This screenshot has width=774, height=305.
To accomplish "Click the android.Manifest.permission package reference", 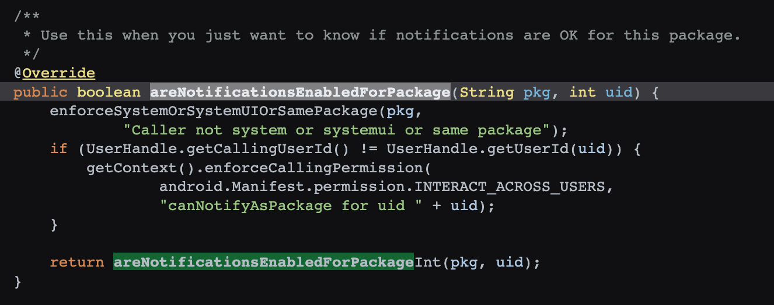I will point(281,187).
